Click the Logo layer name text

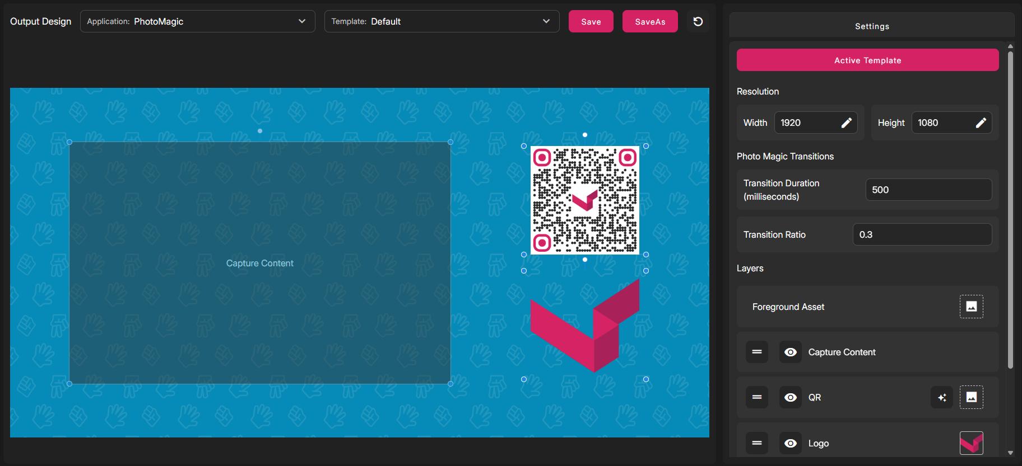819,443
